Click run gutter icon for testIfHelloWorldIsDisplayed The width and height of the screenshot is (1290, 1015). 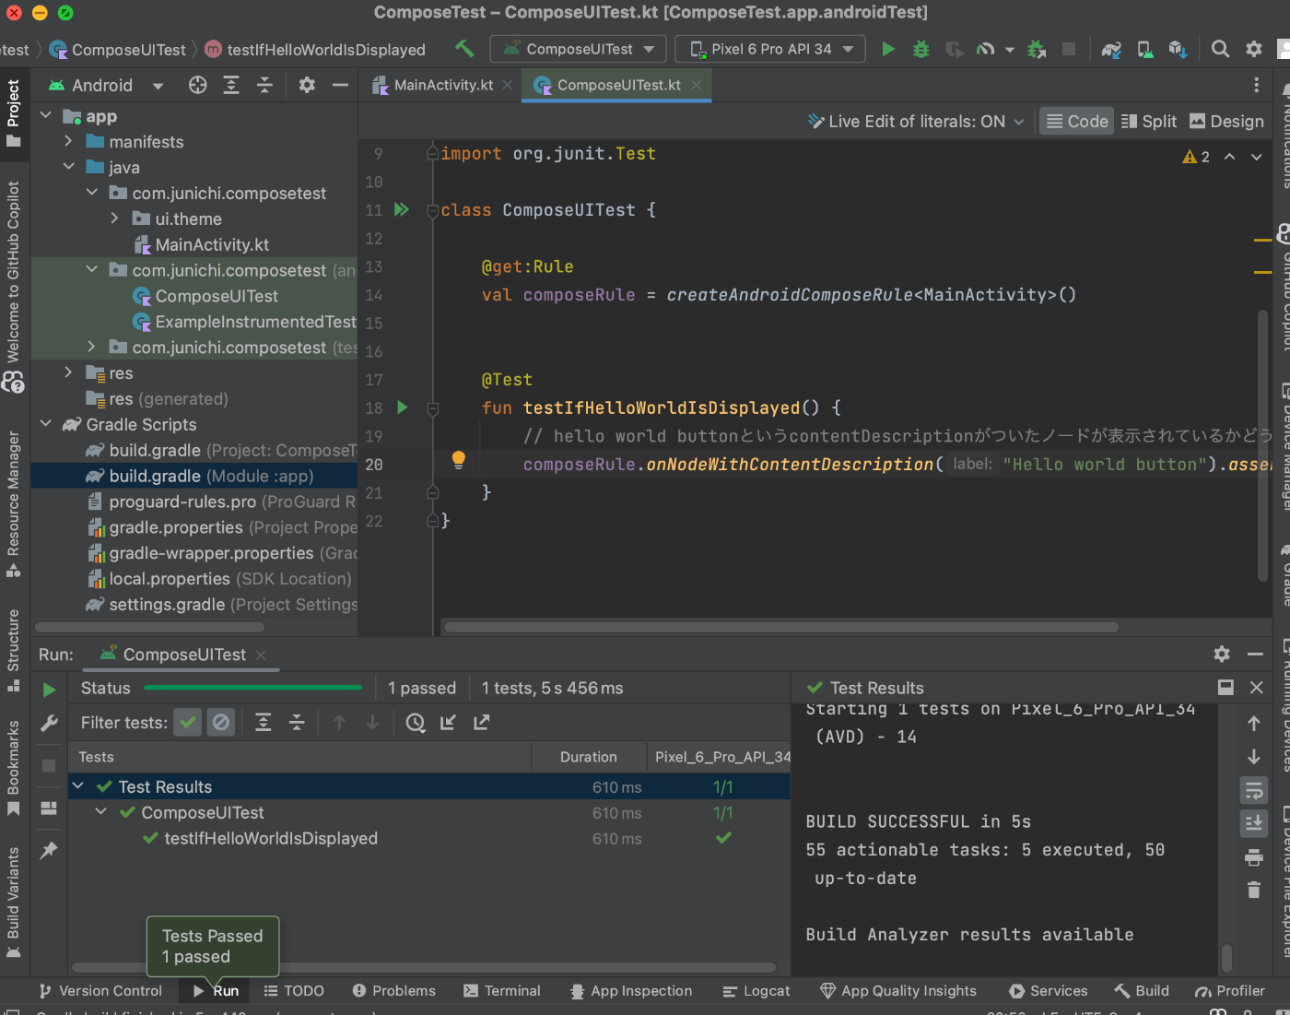pyautogui.click(x=402, y=407)
